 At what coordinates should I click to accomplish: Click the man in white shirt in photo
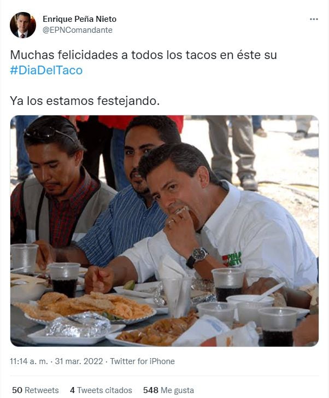[x=228, y=221]
